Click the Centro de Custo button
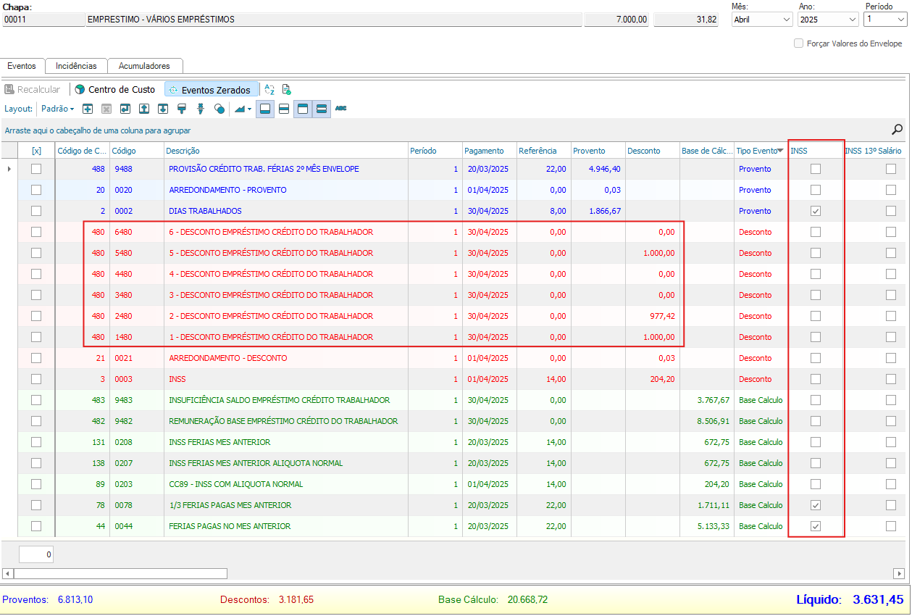Viewport: 912px width, 616px height. pyautogui.click(x=115, y=90)
